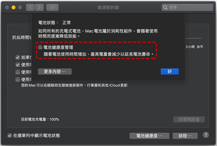Click the 3小時 slider tick label
Viewport: 217px width, 146px height.
tap(190, 47)
